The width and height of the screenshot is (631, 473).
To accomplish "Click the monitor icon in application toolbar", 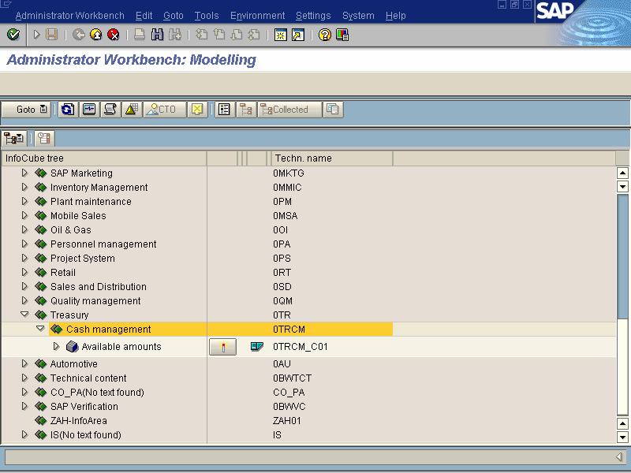I will pyautogui.click(x=89, y=110).
